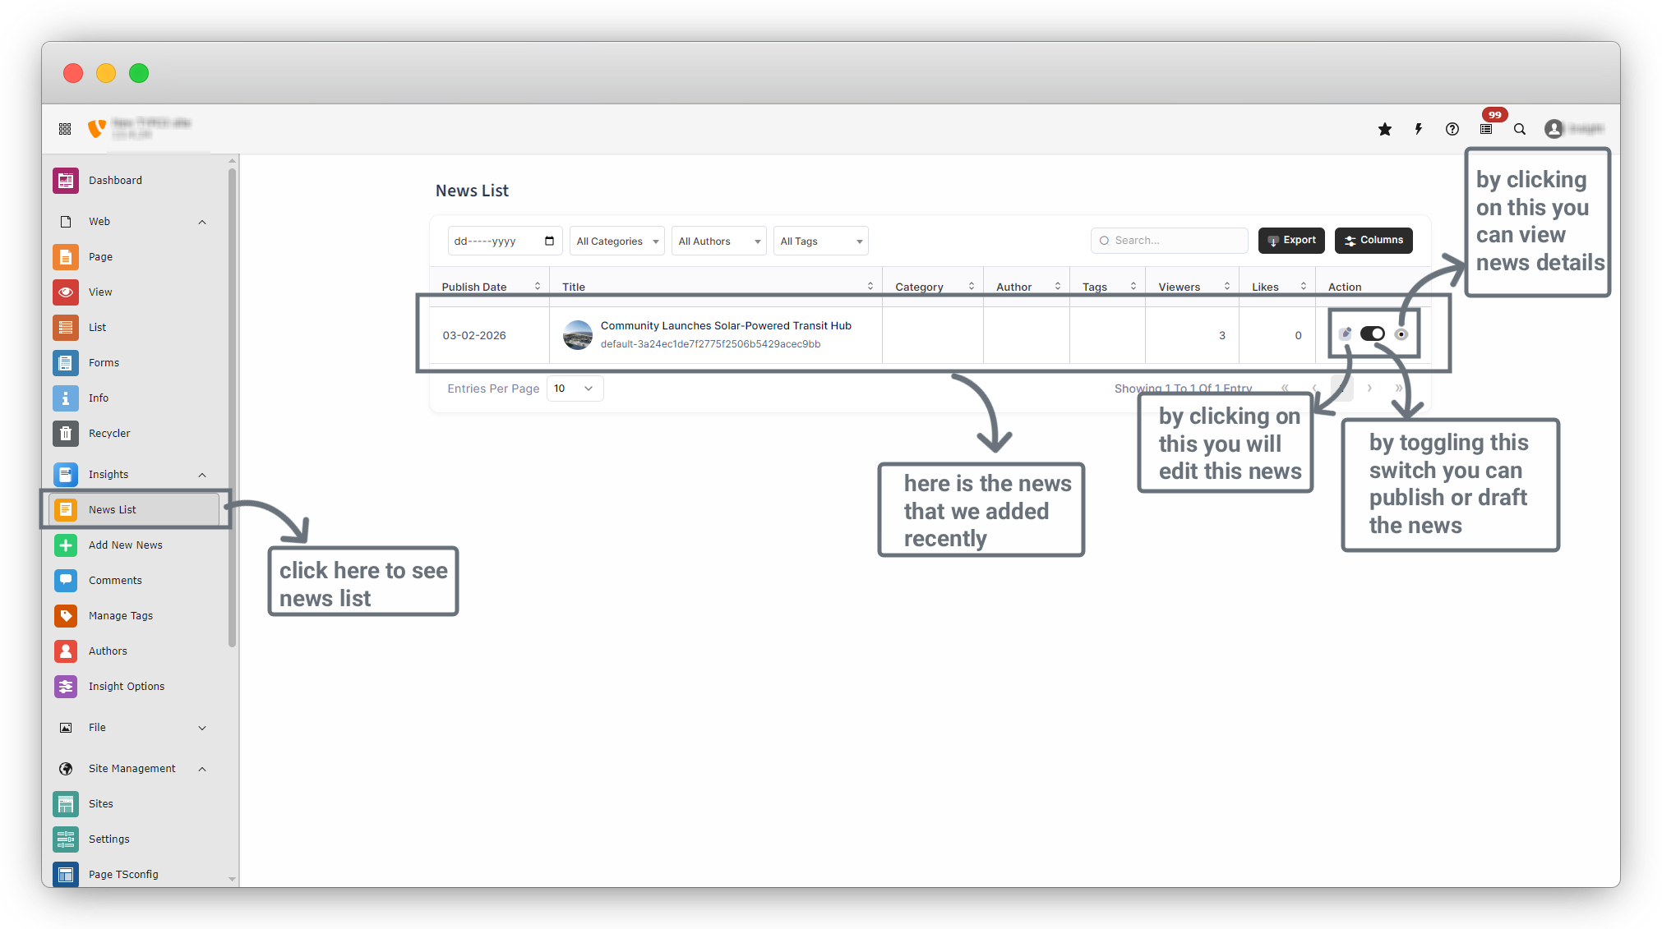
Task: Open the application grid menu icon
Action: (x=65, y=129)
